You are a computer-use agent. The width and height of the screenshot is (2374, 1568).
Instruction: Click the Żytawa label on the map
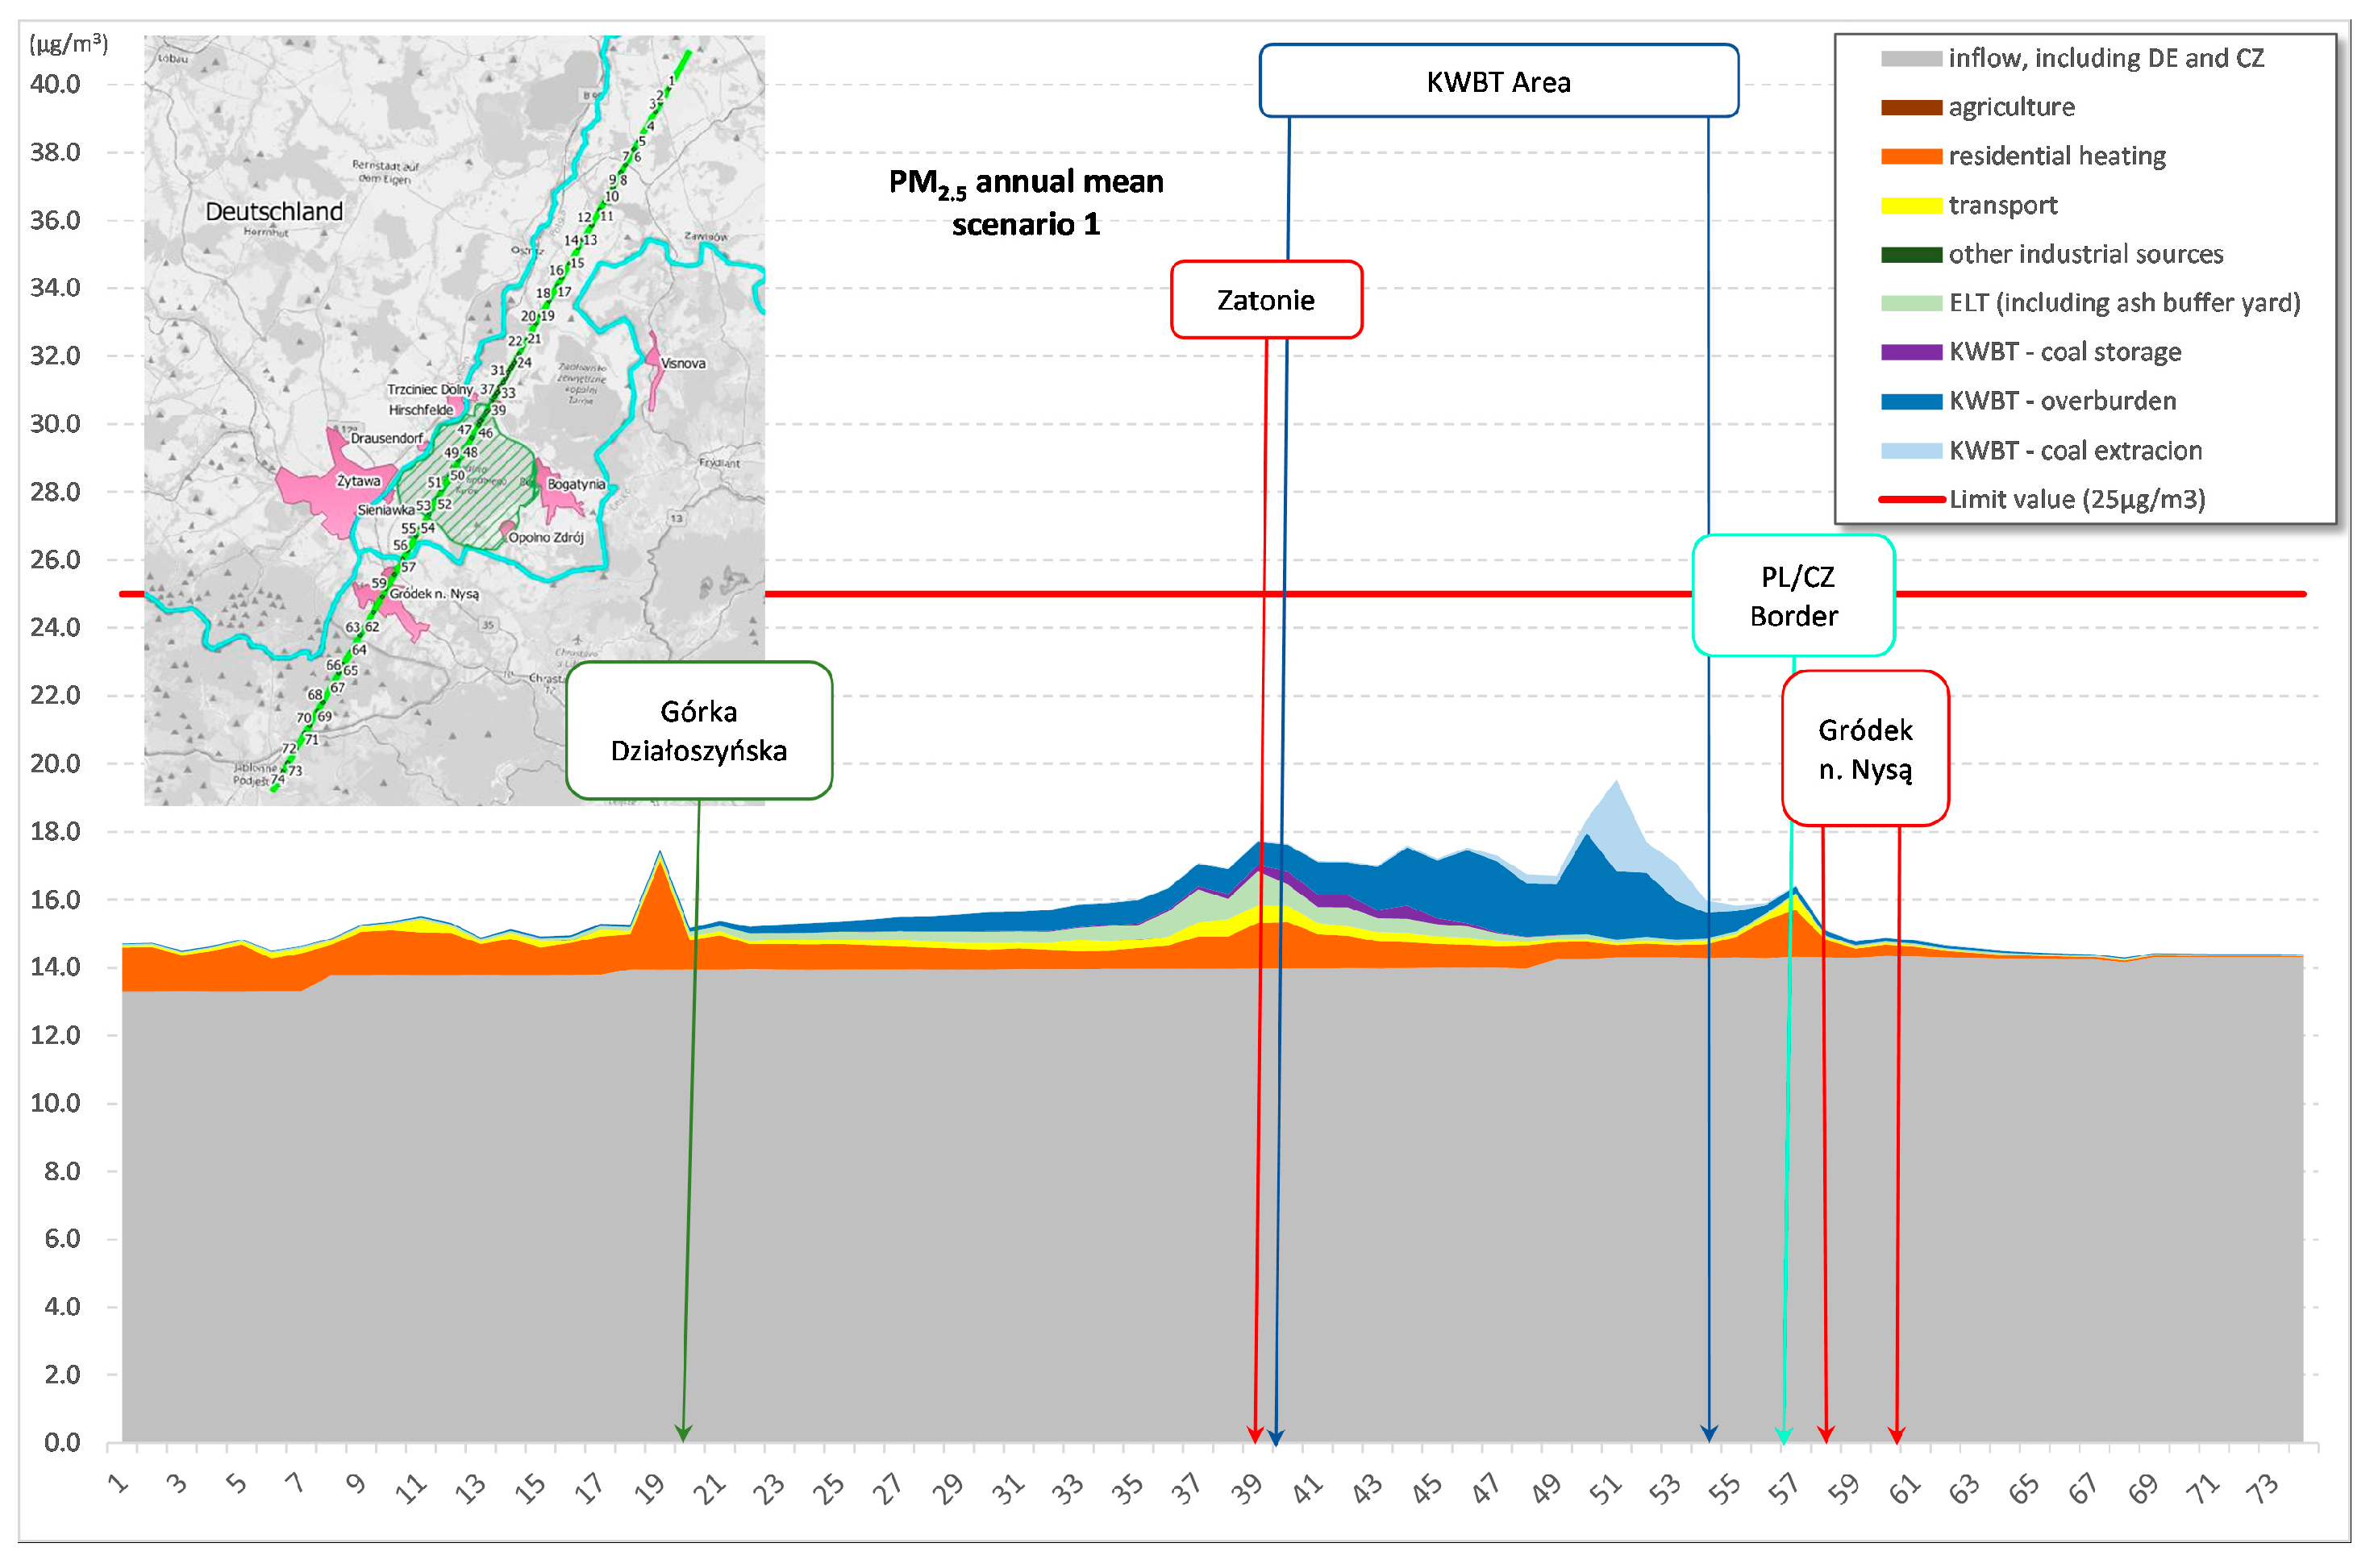[358, 481]
